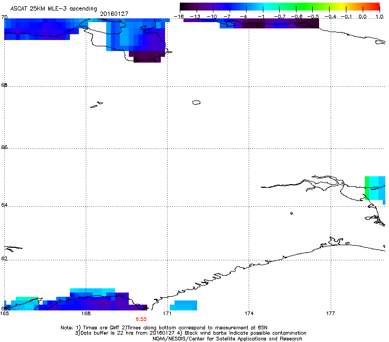389x342 pixels.
Task: Click the color bar label -0.7
Action: pyautogui.click(x=280, y=17)
